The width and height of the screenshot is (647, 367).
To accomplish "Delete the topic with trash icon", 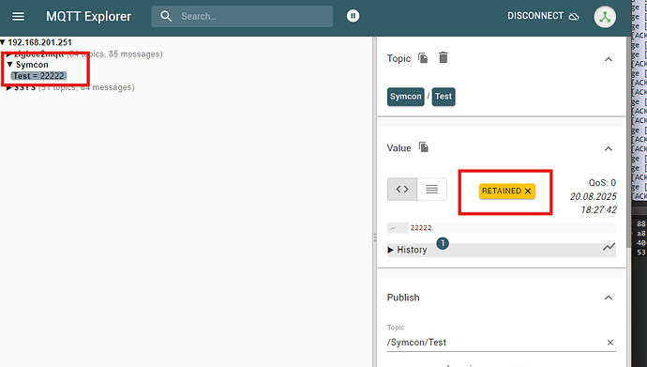I will point(444,58).
